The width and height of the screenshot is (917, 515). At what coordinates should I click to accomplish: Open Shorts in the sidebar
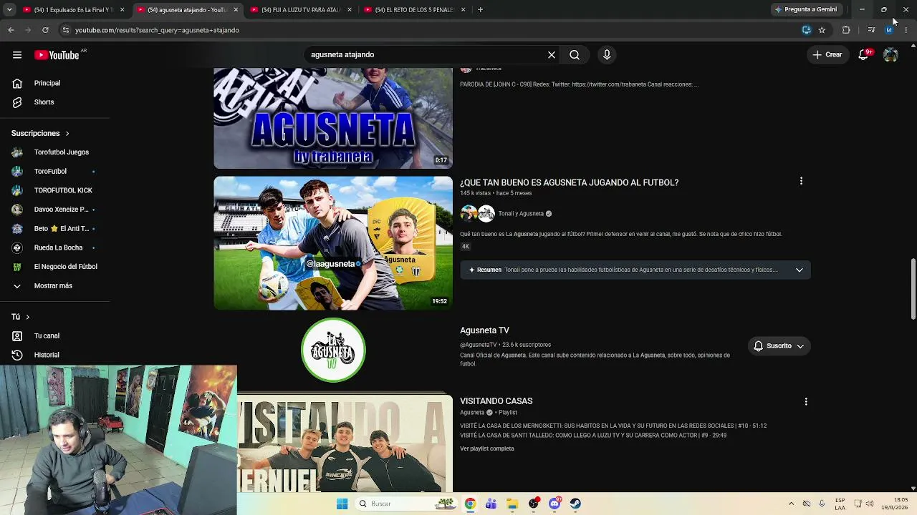pyautogui.click(x=44, y=102)
